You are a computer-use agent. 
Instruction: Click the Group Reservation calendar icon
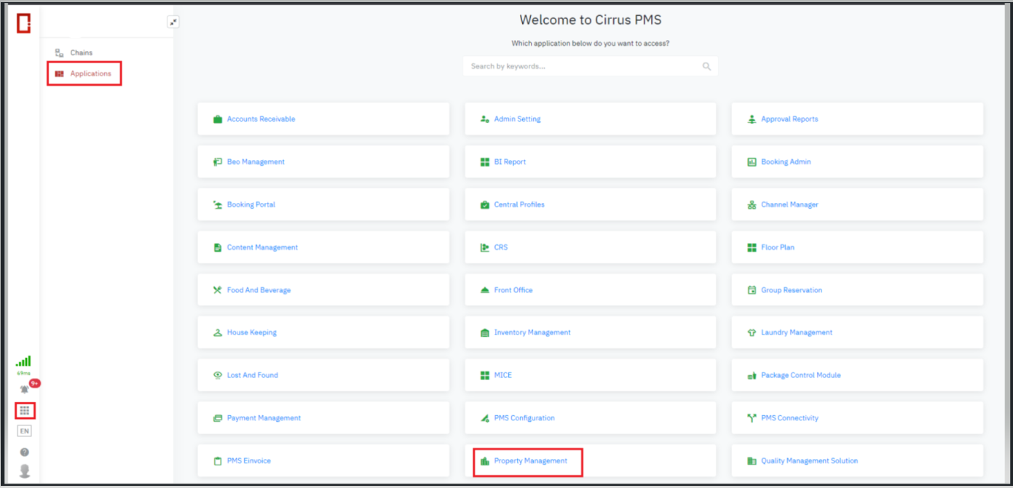pyautogui.click(x=752, y=290)
